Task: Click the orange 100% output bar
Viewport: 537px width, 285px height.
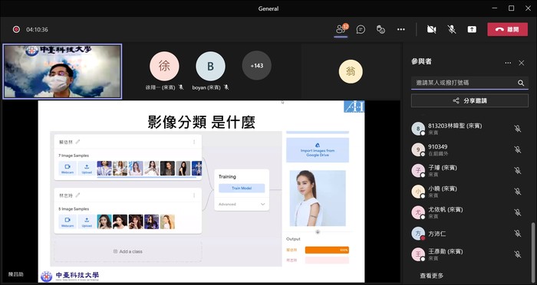Action: click(x=327, y=250)
